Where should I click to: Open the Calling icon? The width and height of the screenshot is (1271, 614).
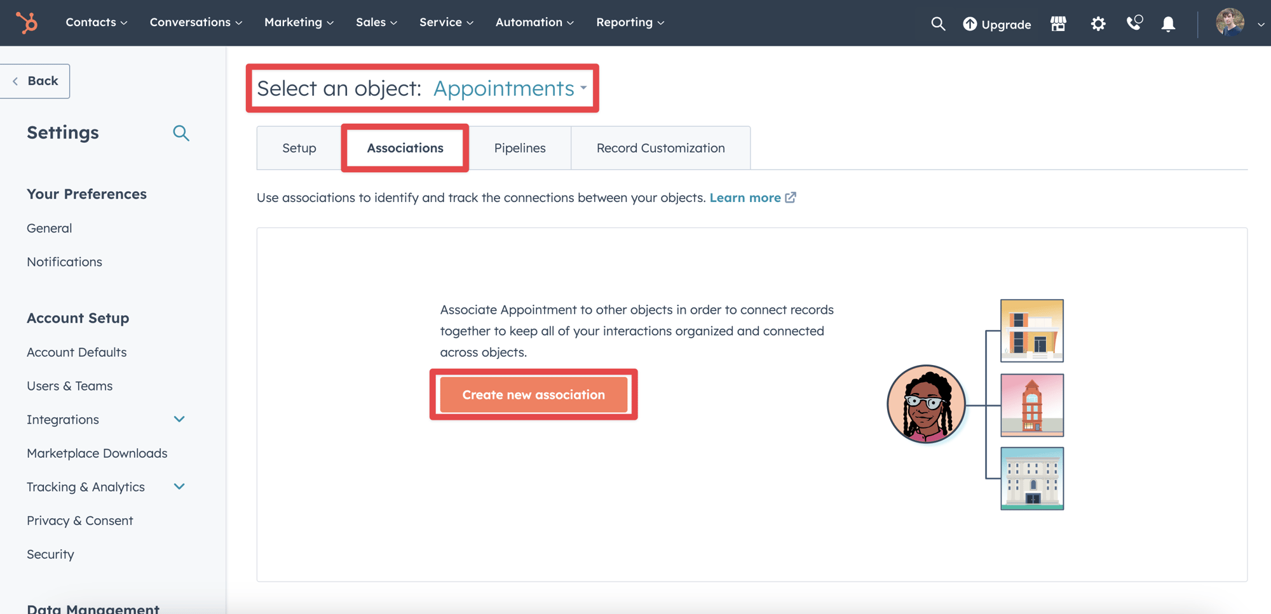[x=1134, y=23]
